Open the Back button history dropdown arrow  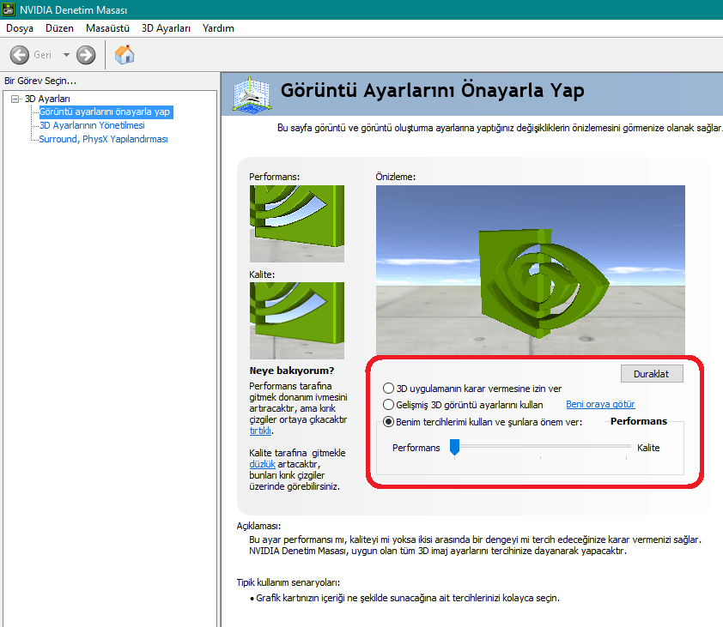click(x=66, y=55)
